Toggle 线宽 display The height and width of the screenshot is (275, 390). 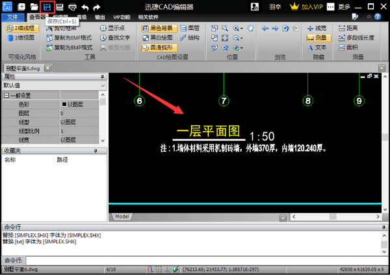coord(317,28)
